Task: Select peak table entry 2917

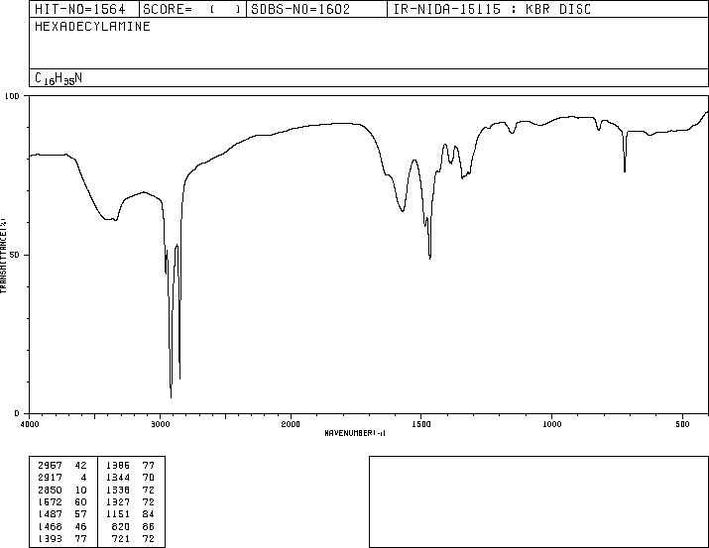Action: coord(50,477)
